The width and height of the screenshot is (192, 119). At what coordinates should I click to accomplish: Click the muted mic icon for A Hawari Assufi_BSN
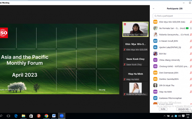tap(191, 41)
